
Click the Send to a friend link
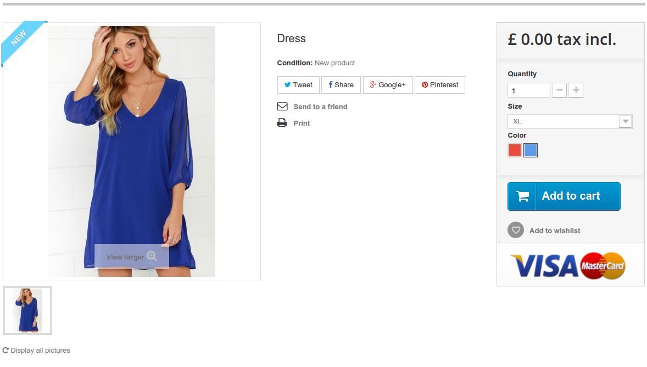tap(320, 107)
